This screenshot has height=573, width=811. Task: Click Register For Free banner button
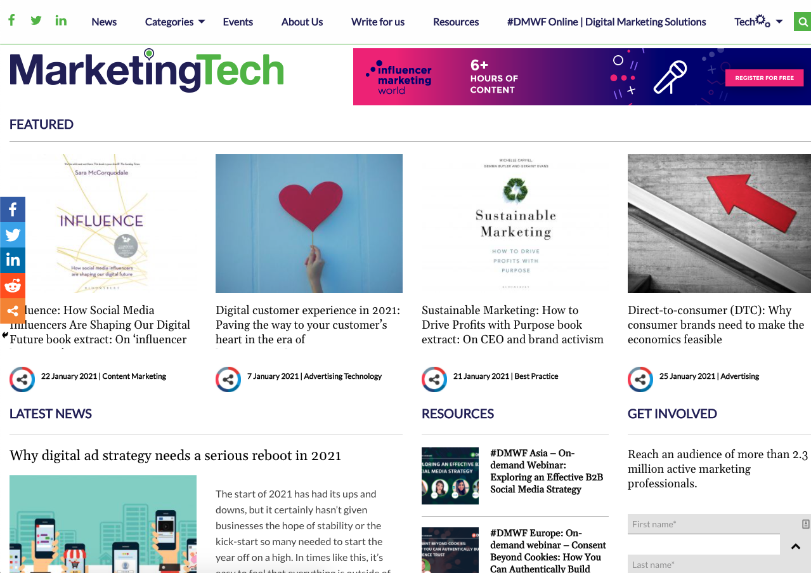[764, 78]
